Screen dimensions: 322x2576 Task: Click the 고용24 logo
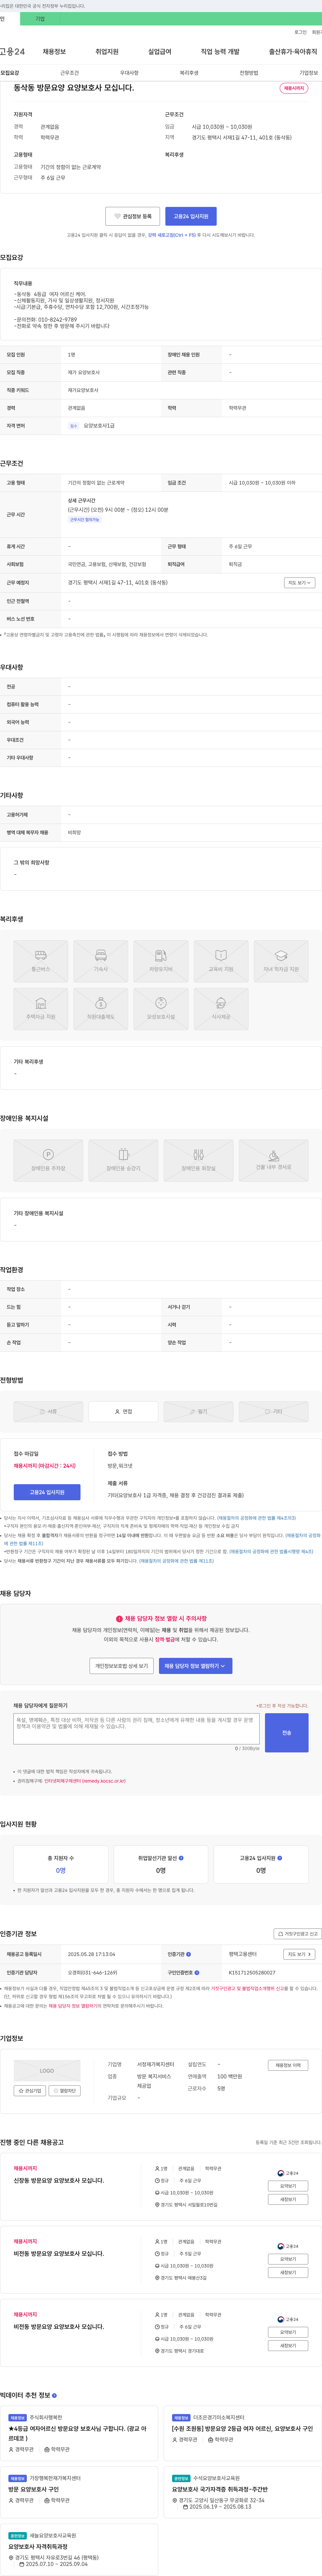[12, 52]
